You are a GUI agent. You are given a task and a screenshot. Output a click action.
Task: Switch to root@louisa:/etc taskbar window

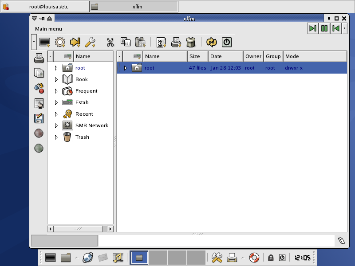(x=45, y=7)
